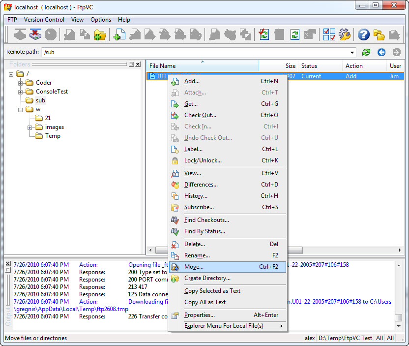The image size is (409, 346).
Task: Click the plain green refresh document toolbar icon
Action: coord(295,35)
